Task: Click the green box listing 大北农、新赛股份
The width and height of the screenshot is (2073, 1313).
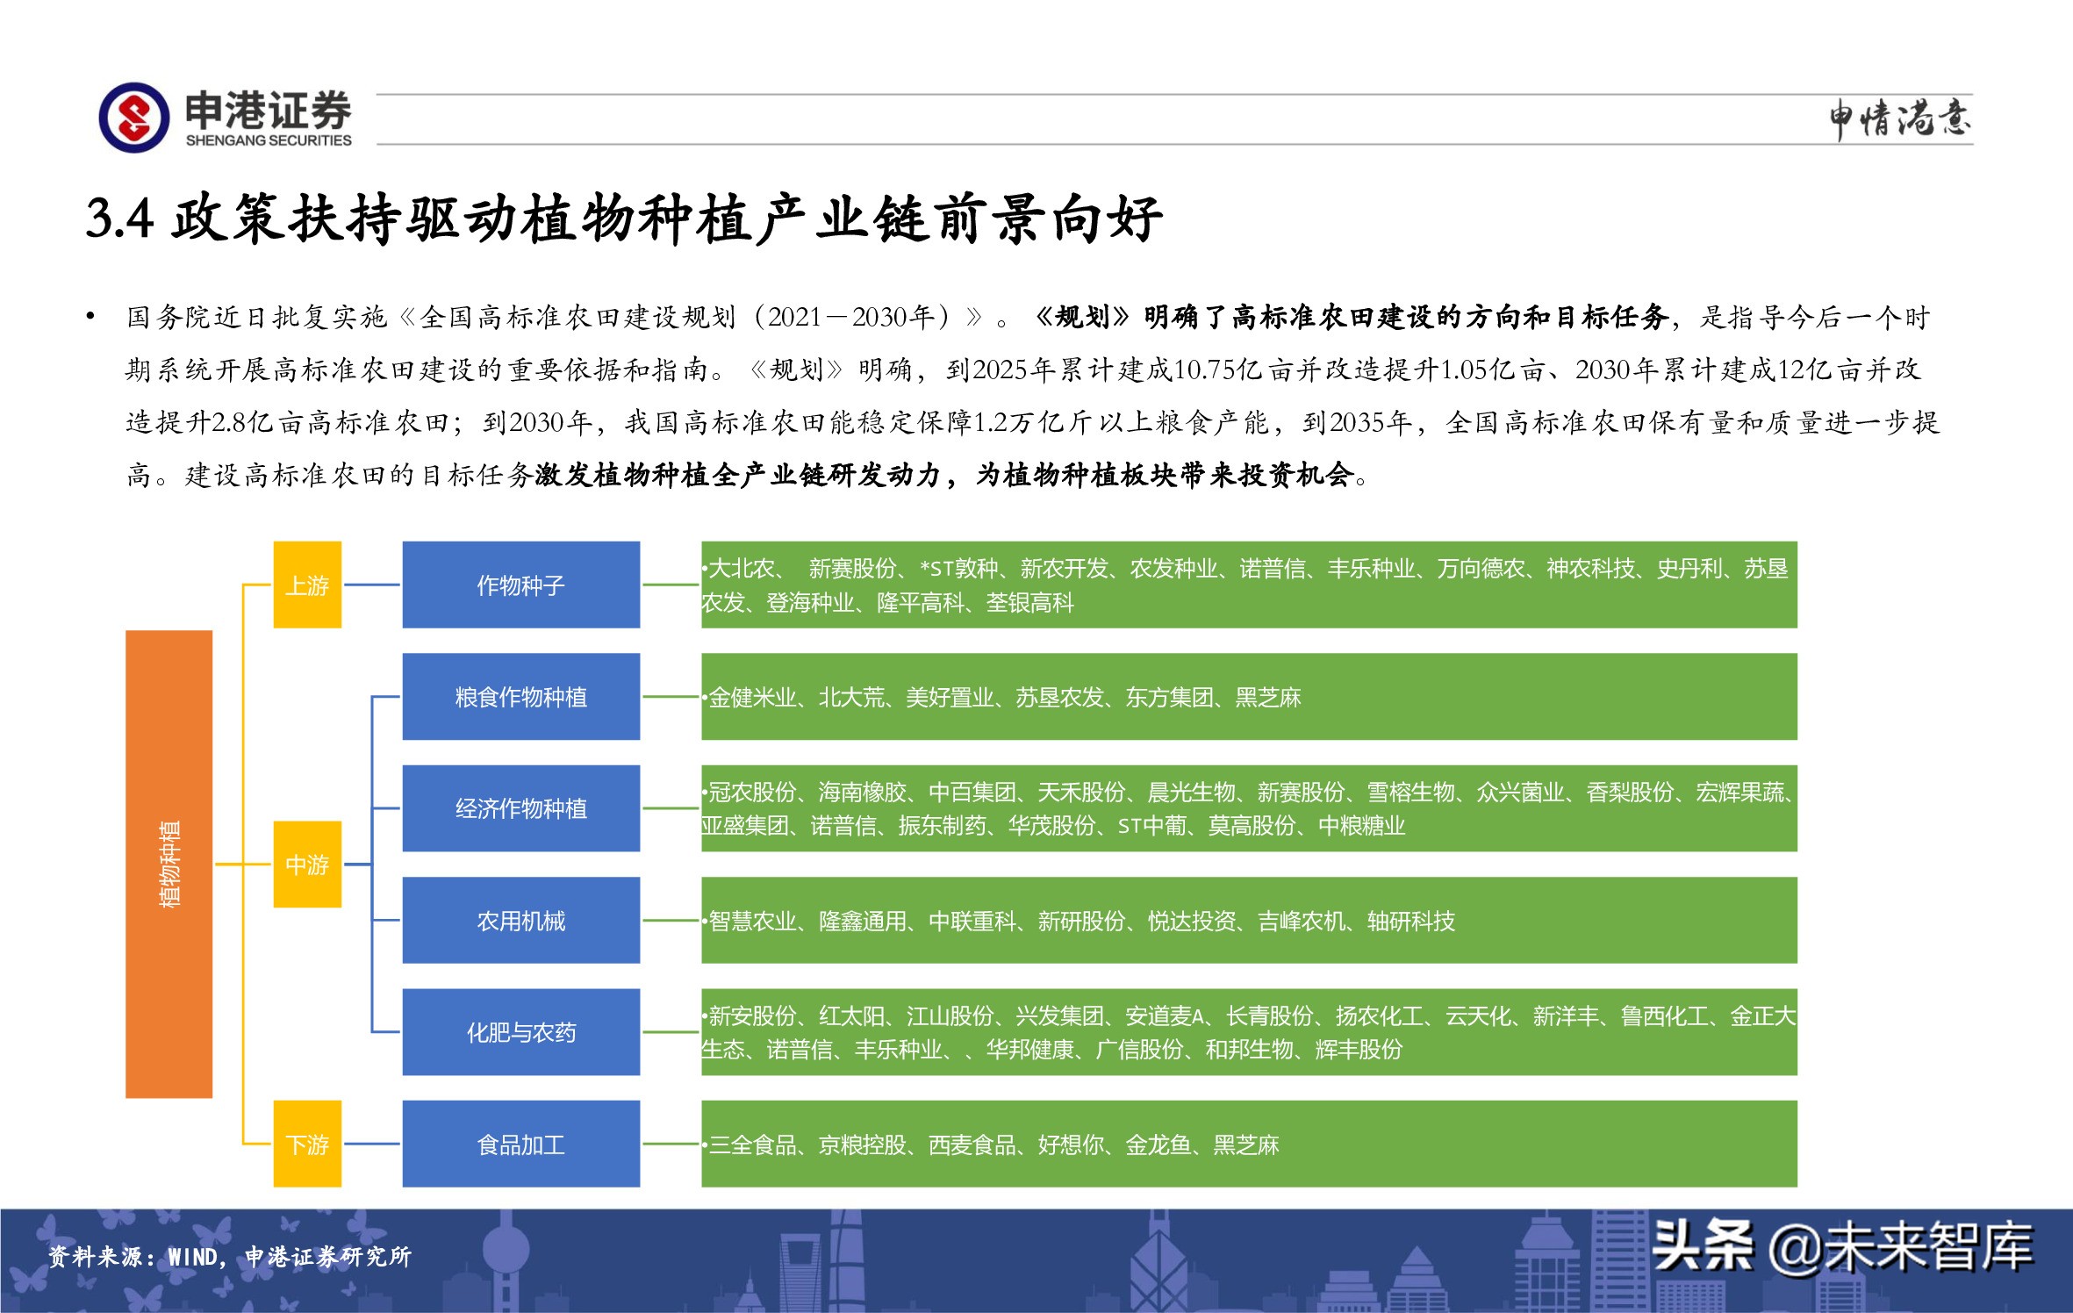Action: coord(1249,585)
